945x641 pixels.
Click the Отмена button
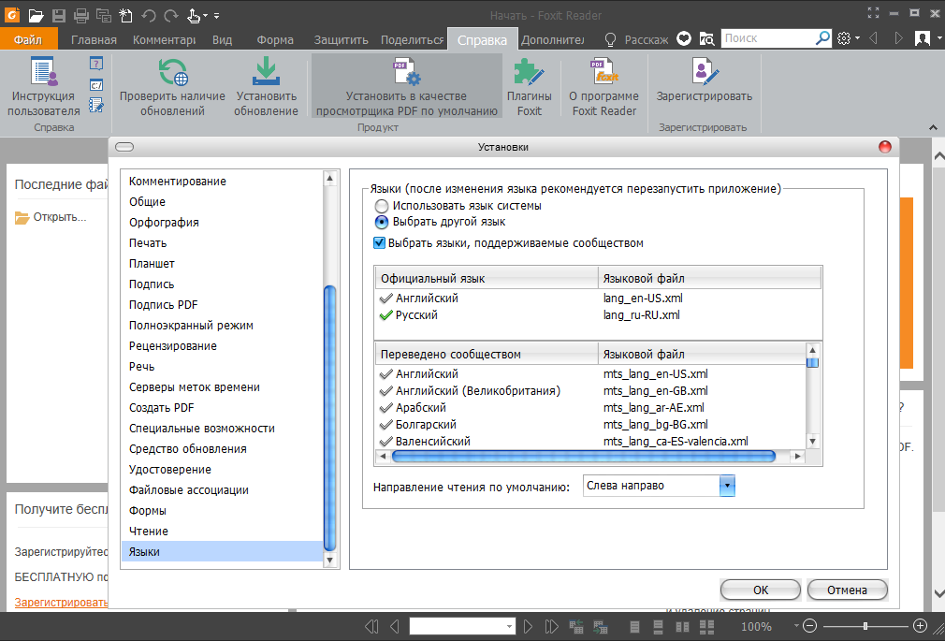(847, 590)
